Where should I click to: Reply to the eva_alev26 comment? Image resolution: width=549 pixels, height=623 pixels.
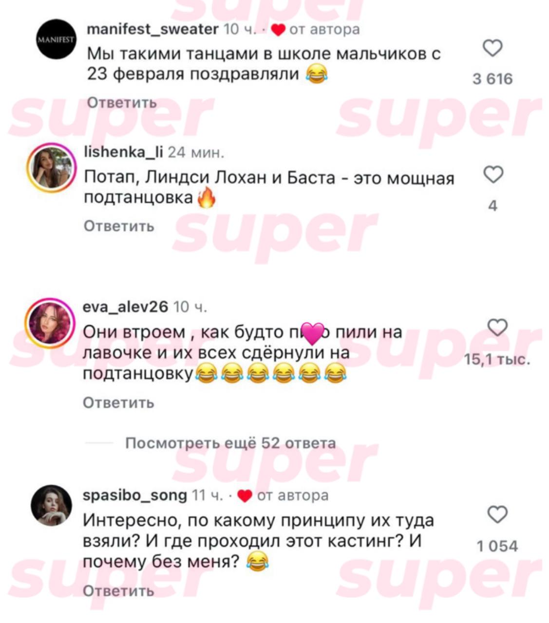pos(118,403)
